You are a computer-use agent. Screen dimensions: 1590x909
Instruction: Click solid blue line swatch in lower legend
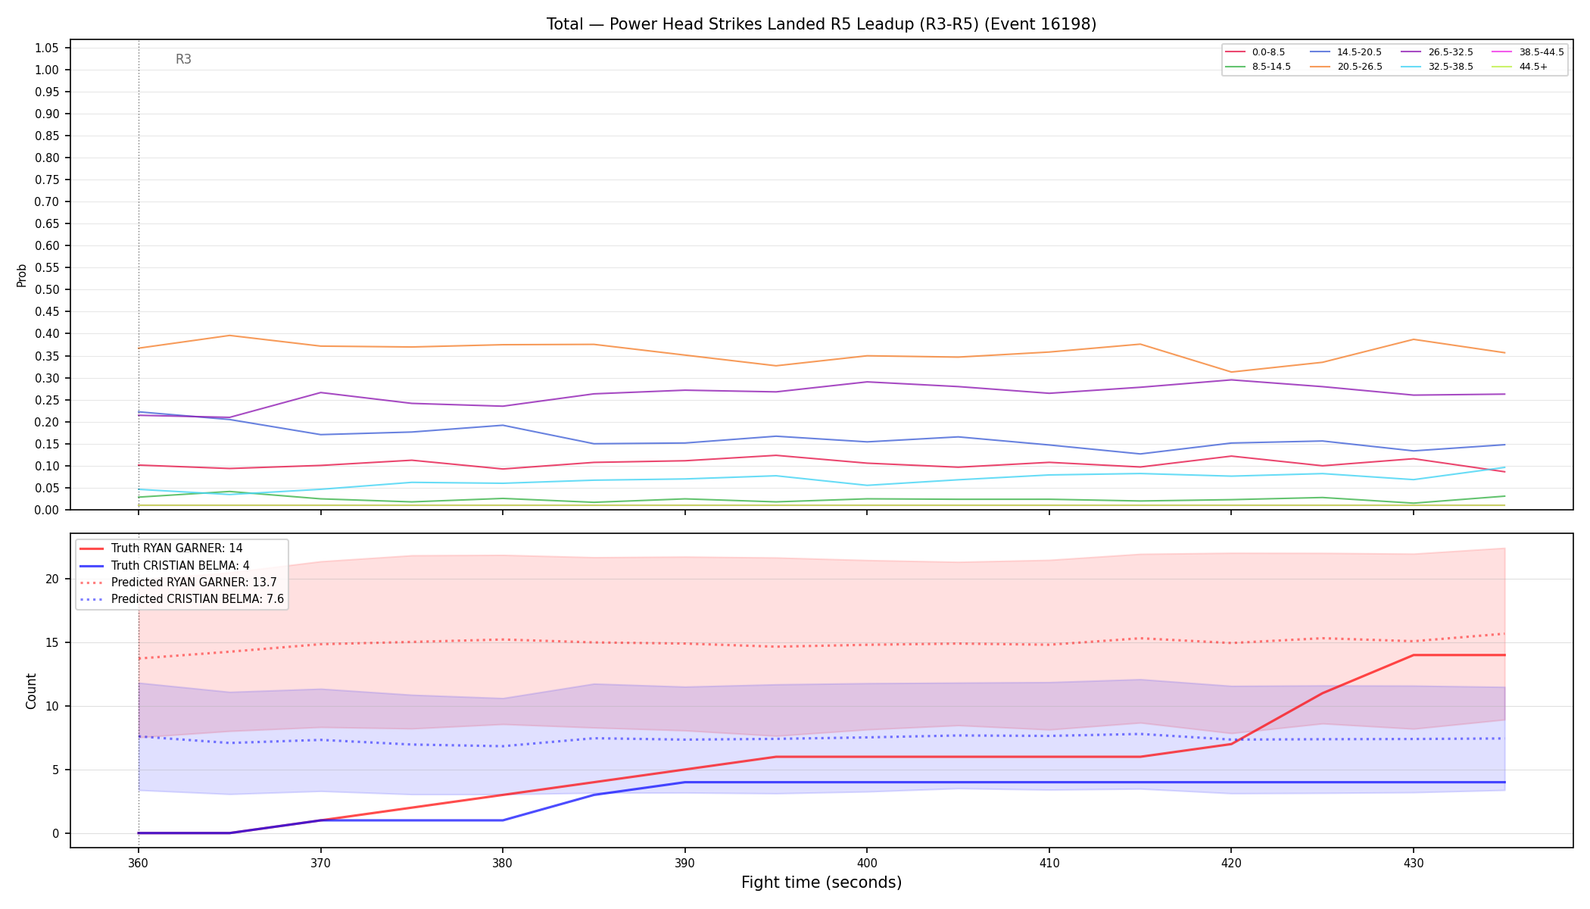[92, 565]
